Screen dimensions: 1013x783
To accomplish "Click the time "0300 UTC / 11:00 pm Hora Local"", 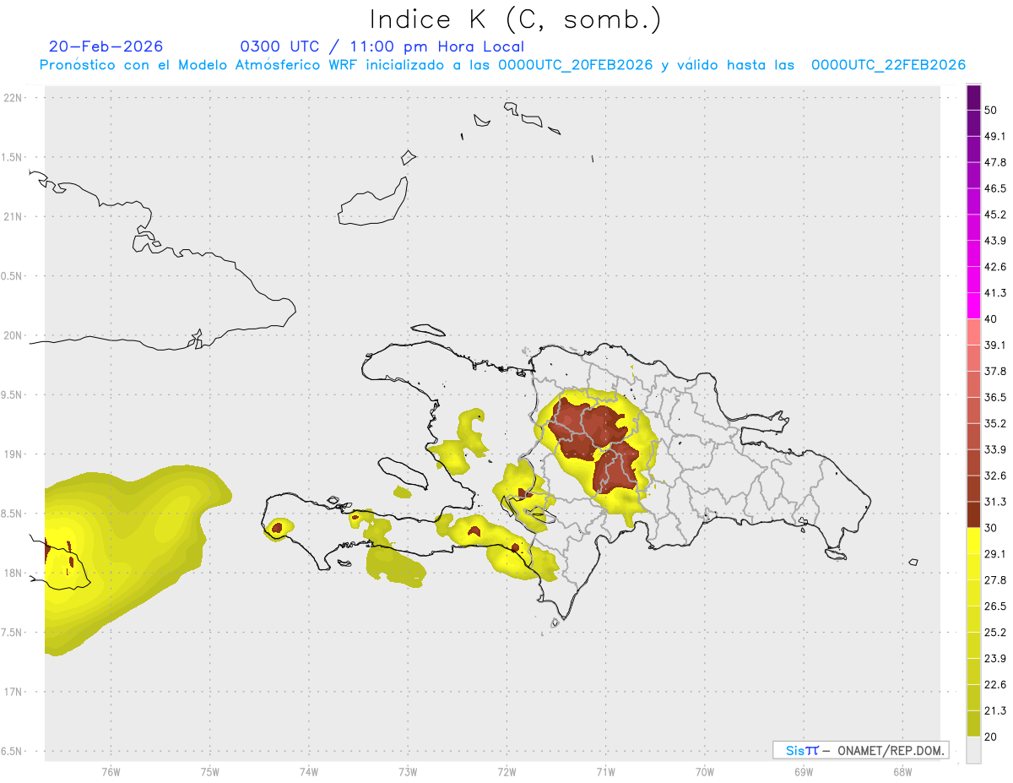I will [382, 46].
